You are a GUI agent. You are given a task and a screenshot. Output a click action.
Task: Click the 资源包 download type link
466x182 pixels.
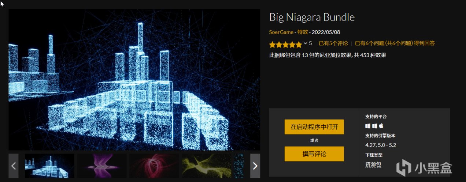click(373, 165)
